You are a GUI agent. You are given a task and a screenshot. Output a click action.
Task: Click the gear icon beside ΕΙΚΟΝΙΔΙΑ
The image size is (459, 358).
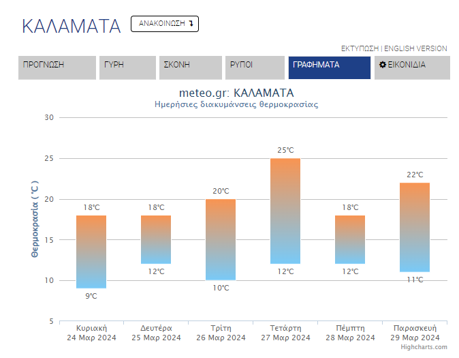[382, 65]
